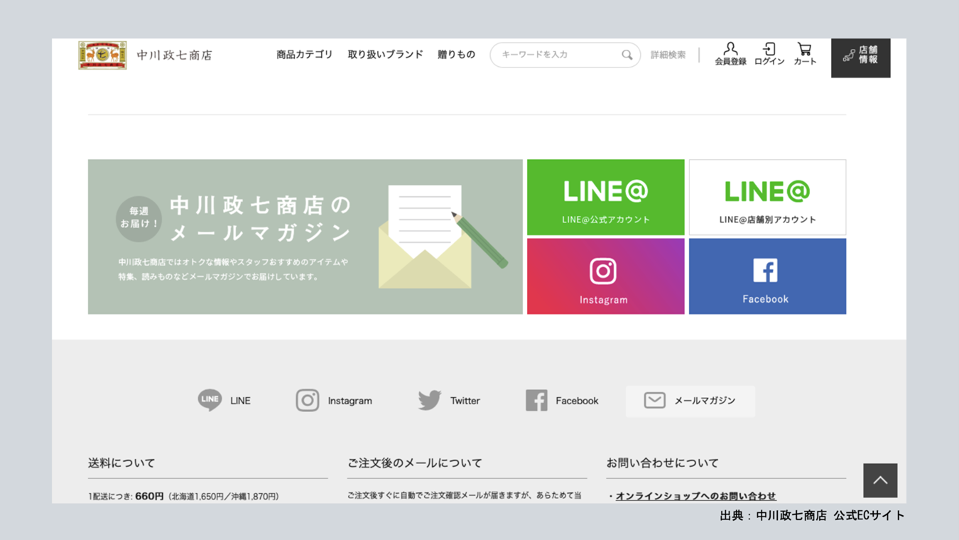Screen dimensions: 959x540
Task: Click the footer Twitter bird icon
Action: pos(430,400)
